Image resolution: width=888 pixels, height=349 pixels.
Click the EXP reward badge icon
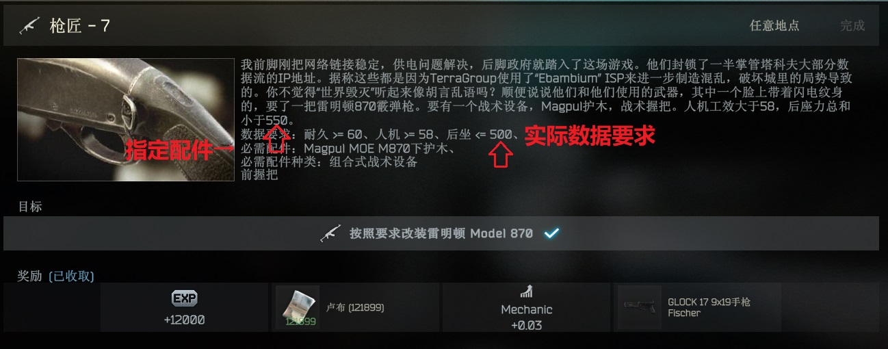184,299
